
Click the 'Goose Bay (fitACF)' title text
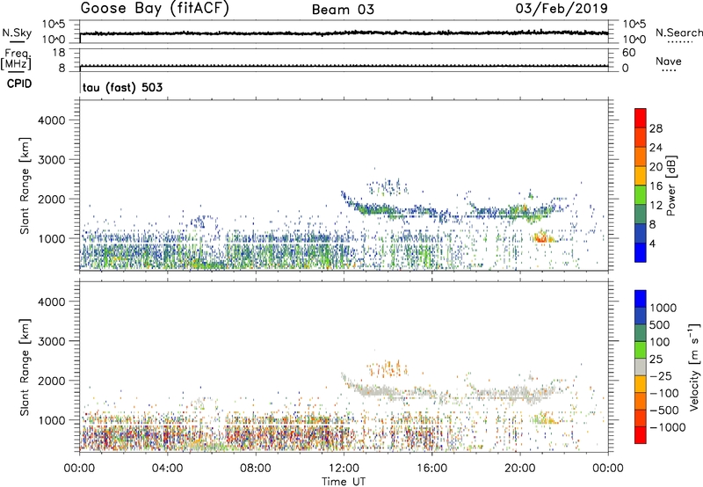(x=155, y=9)
